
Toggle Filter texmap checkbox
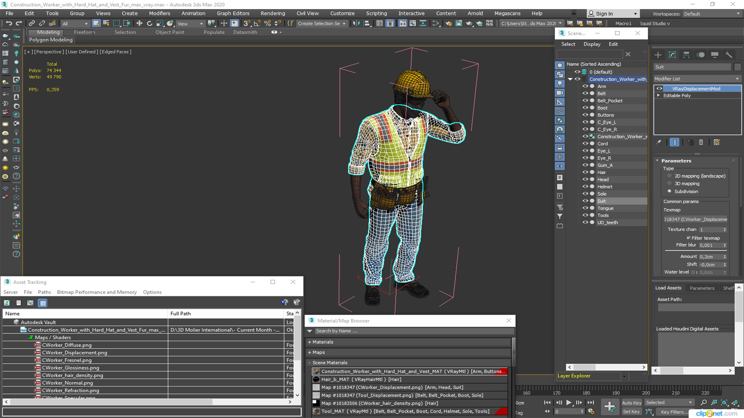pyautogui.click(x=689, y=238)
